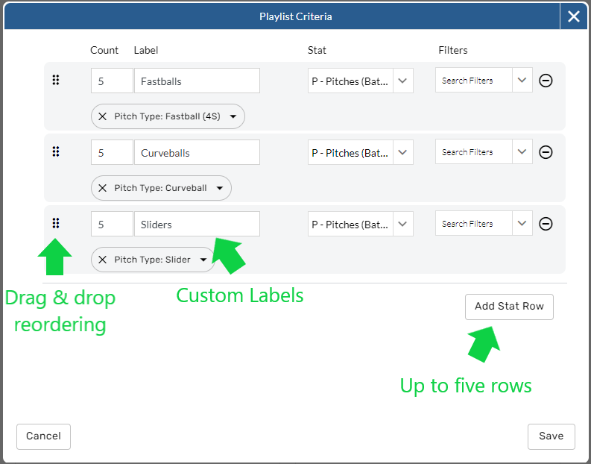Remove the Sliders stat row

[546, 224]
